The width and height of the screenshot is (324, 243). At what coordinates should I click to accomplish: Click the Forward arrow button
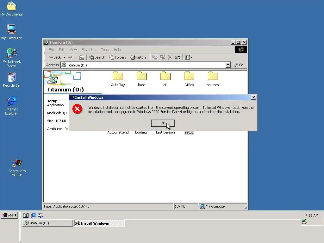pyautogui.click(x=70, y=57)
